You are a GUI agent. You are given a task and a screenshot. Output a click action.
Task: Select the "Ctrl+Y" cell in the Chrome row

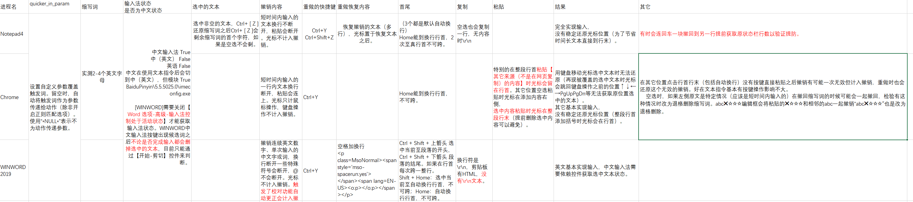click(x=319, y=97)
